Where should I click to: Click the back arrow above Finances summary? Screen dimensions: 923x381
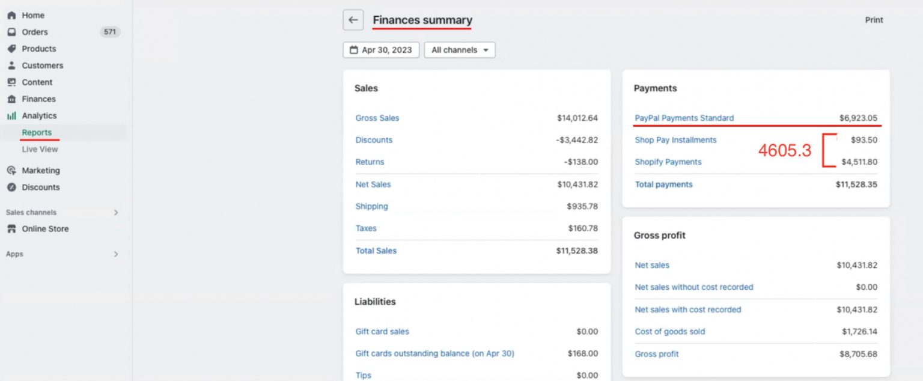(x=353, y=19)
